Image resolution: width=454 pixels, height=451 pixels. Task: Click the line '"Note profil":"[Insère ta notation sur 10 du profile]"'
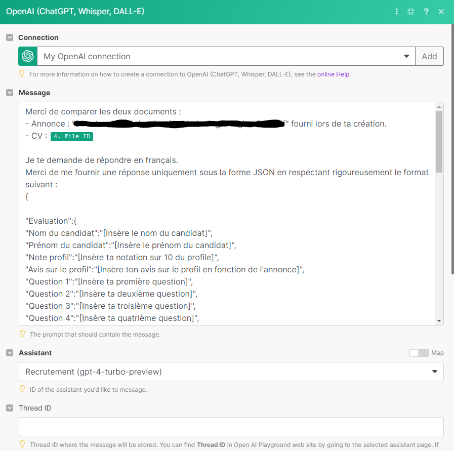tap(122, 257)
